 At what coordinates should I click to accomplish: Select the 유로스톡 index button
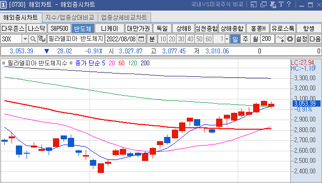[x=283, y=28]
